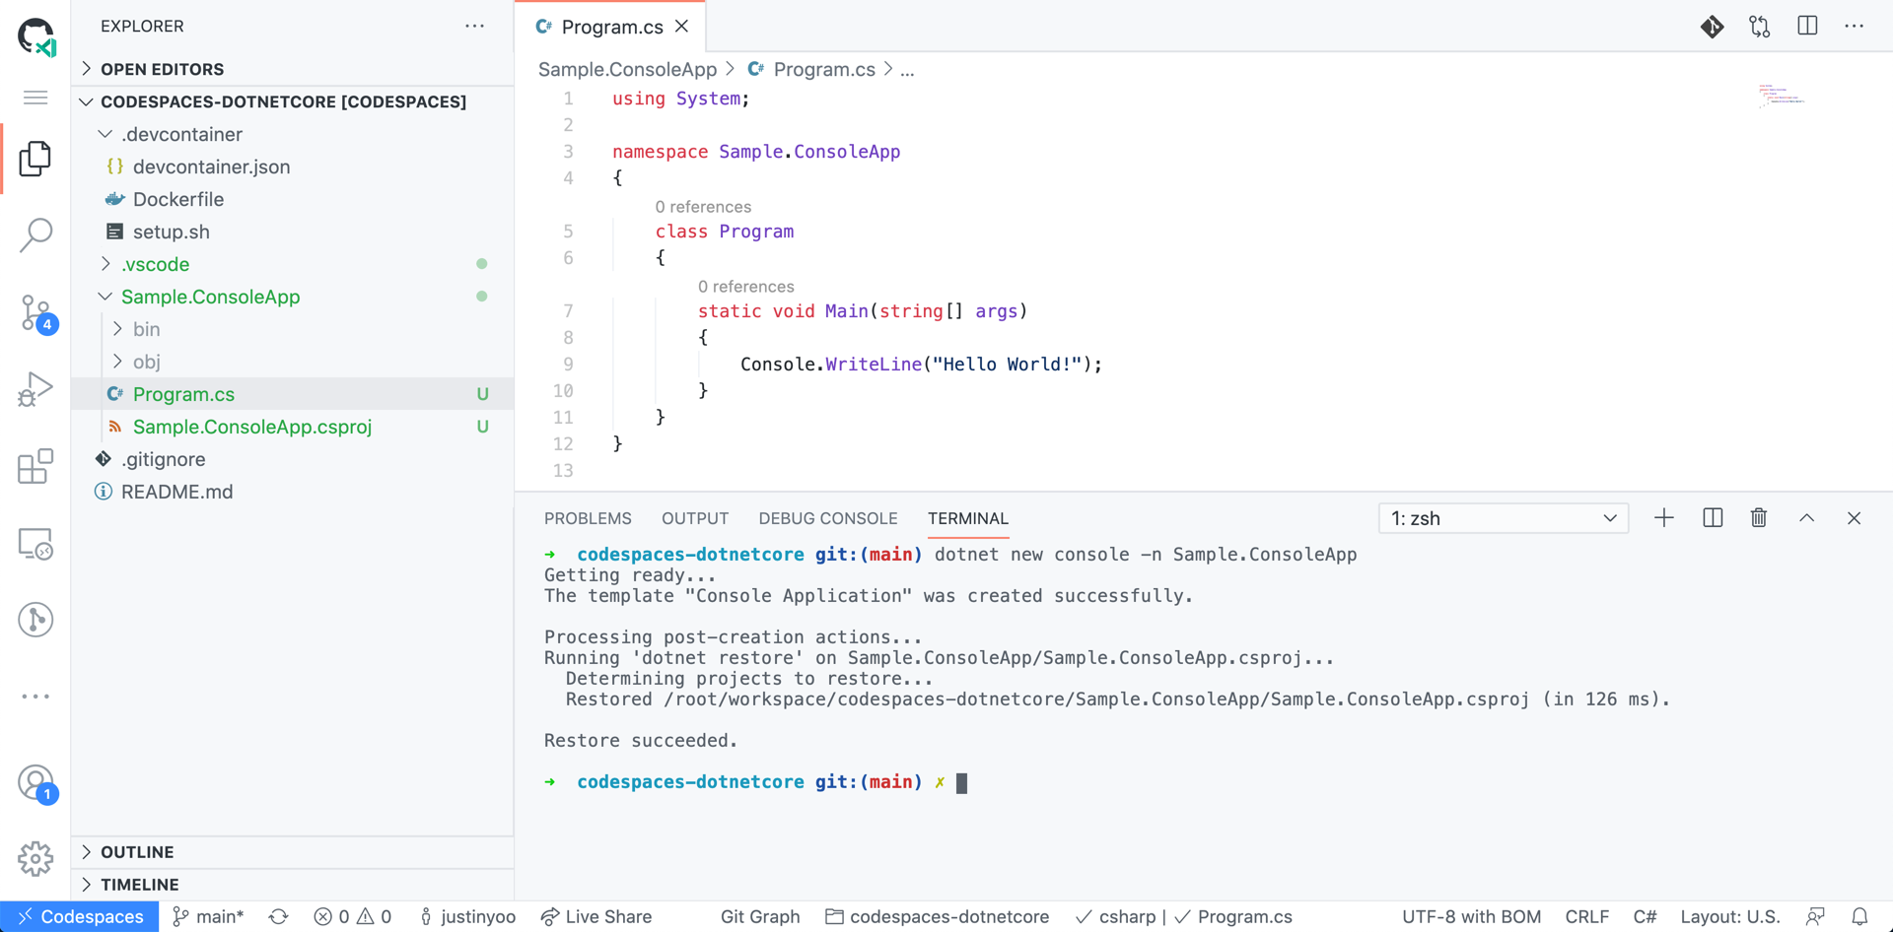Image resolution: width=1893 pixels, height=932 pixels.
Task: Change CRLF end of line sequence
Action: (1587, 916)
